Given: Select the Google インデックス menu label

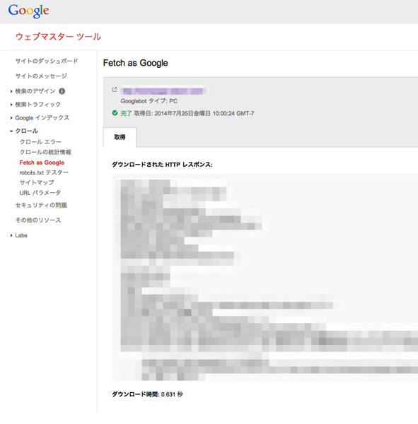Looking at the screenshot, I should point(42,117).
